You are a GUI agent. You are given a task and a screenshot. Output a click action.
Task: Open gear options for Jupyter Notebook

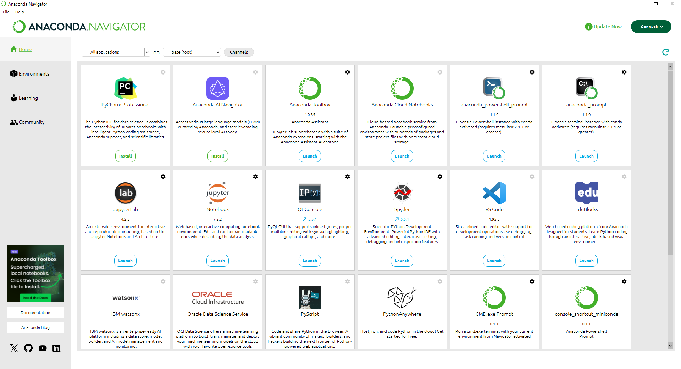click(255, 177)
